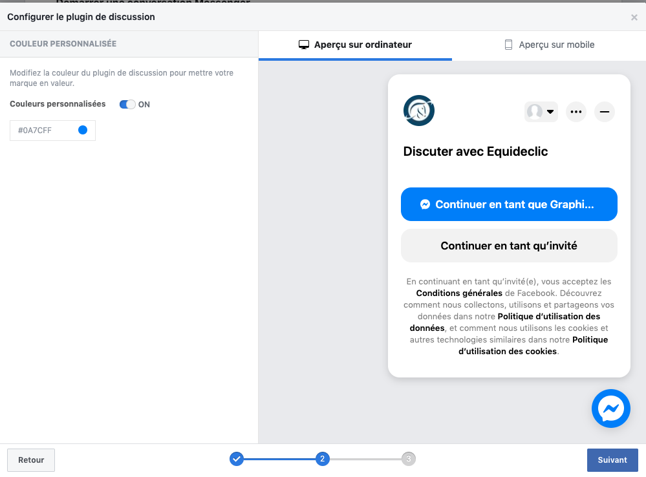
Task: Open the Conditions générales link
Action: click(x=459, y=293)
